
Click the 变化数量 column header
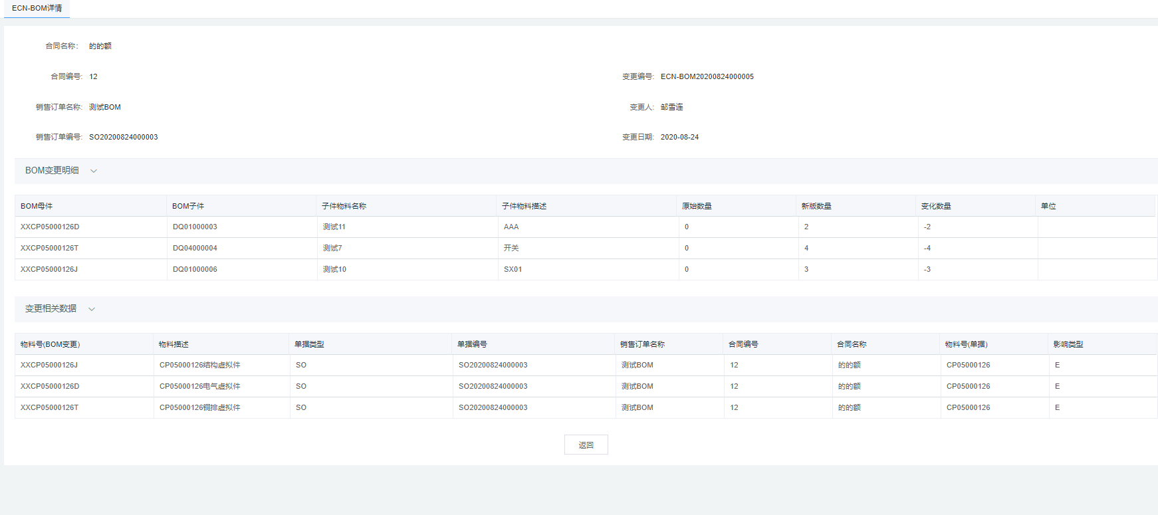coord(935,206)
